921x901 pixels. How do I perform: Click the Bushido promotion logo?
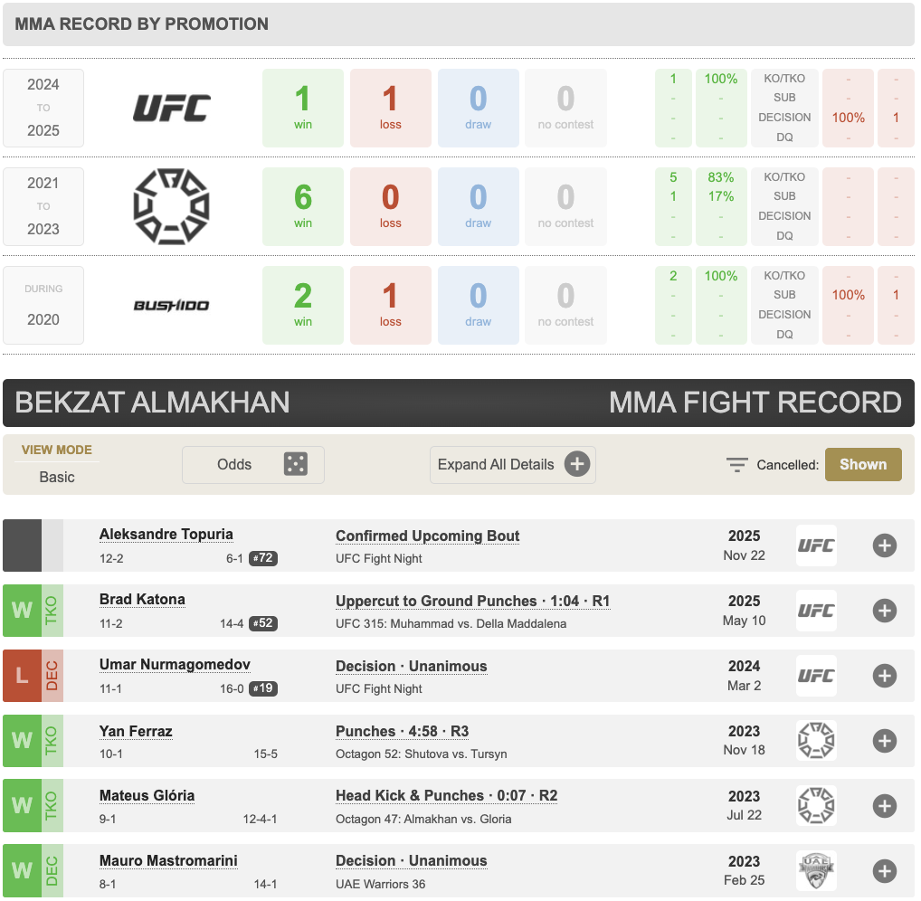tap(172, 306)
